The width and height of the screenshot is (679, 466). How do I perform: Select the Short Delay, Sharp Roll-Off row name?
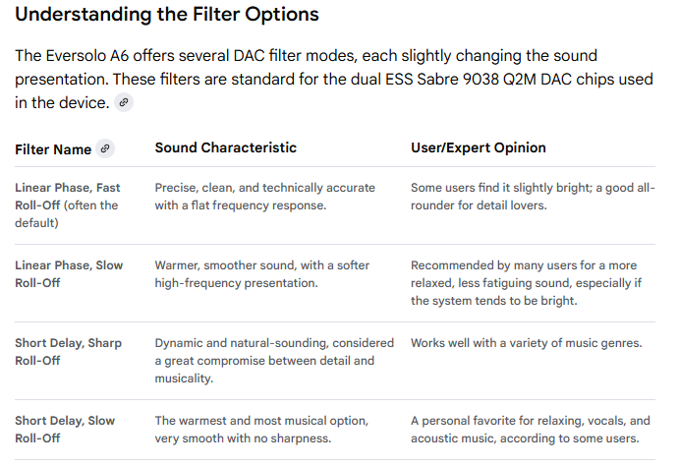(67, 352)
